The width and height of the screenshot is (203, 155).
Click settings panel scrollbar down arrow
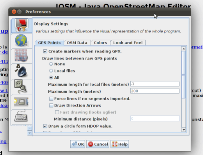183,130
